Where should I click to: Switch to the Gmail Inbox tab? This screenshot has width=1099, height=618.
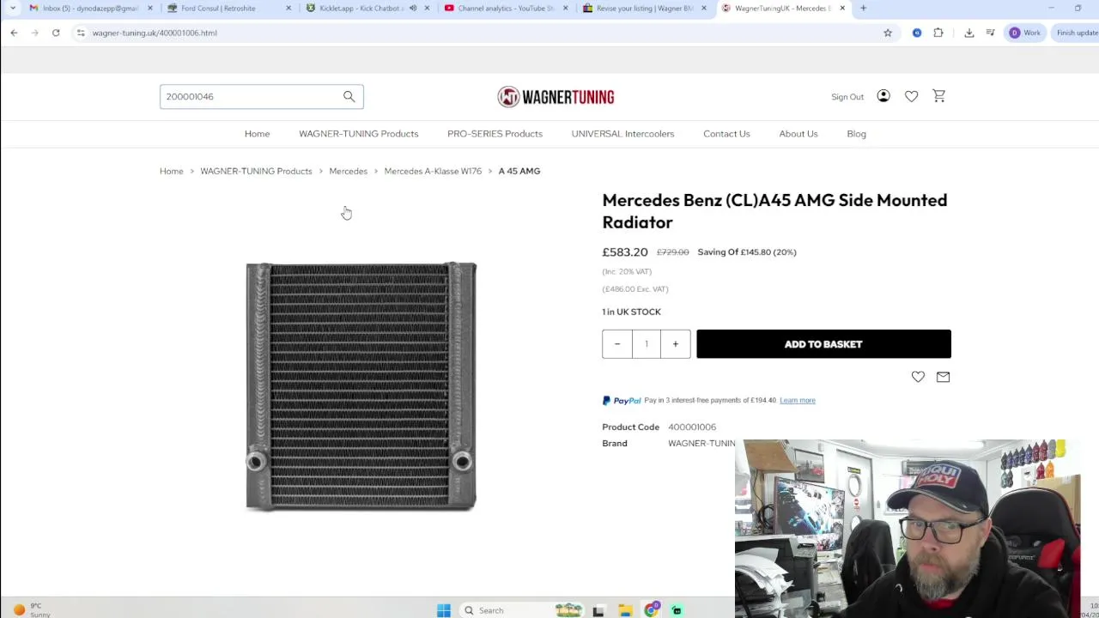(84, 9)
